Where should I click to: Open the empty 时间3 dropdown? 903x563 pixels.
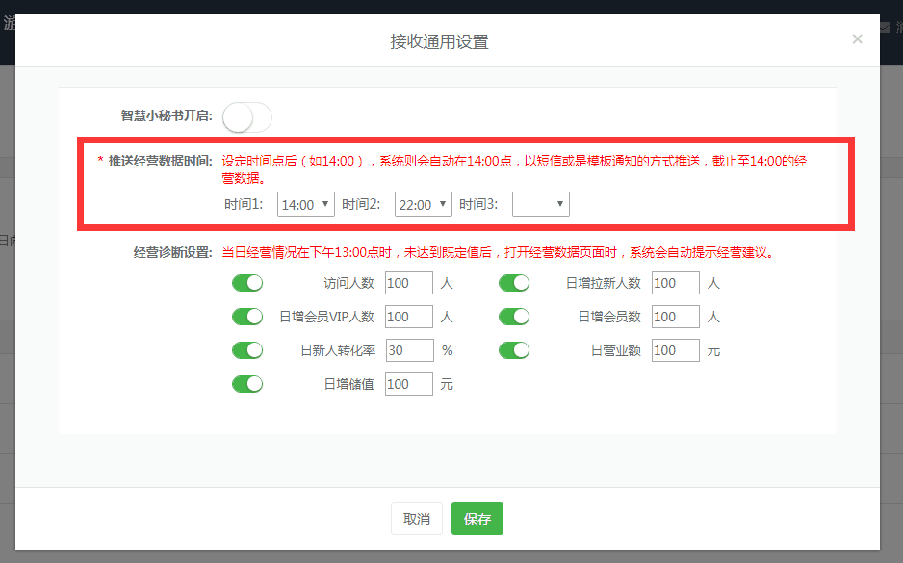pos(540,204)
